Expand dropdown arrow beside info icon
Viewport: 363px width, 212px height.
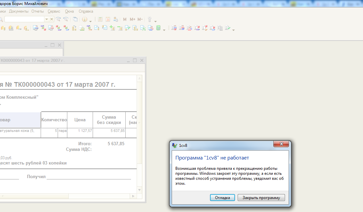91,21
